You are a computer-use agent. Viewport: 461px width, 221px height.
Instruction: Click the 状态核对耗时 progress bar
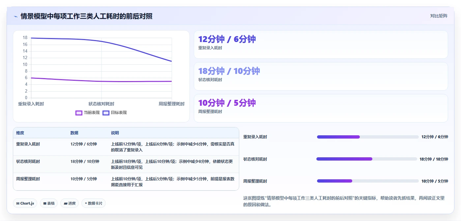pos(367,159)
